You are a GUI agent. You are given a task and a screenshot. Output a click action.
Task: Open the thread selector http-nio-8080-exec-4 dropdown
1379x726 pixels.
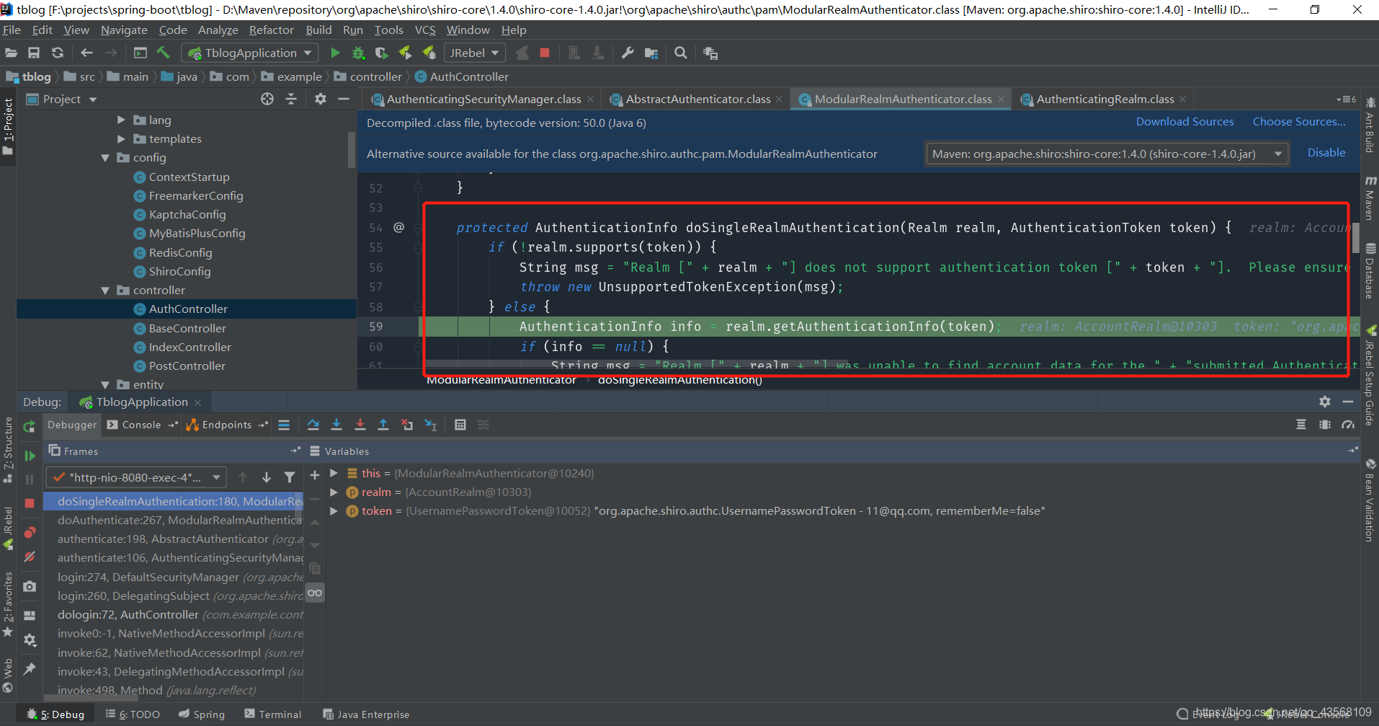point(136,477)
